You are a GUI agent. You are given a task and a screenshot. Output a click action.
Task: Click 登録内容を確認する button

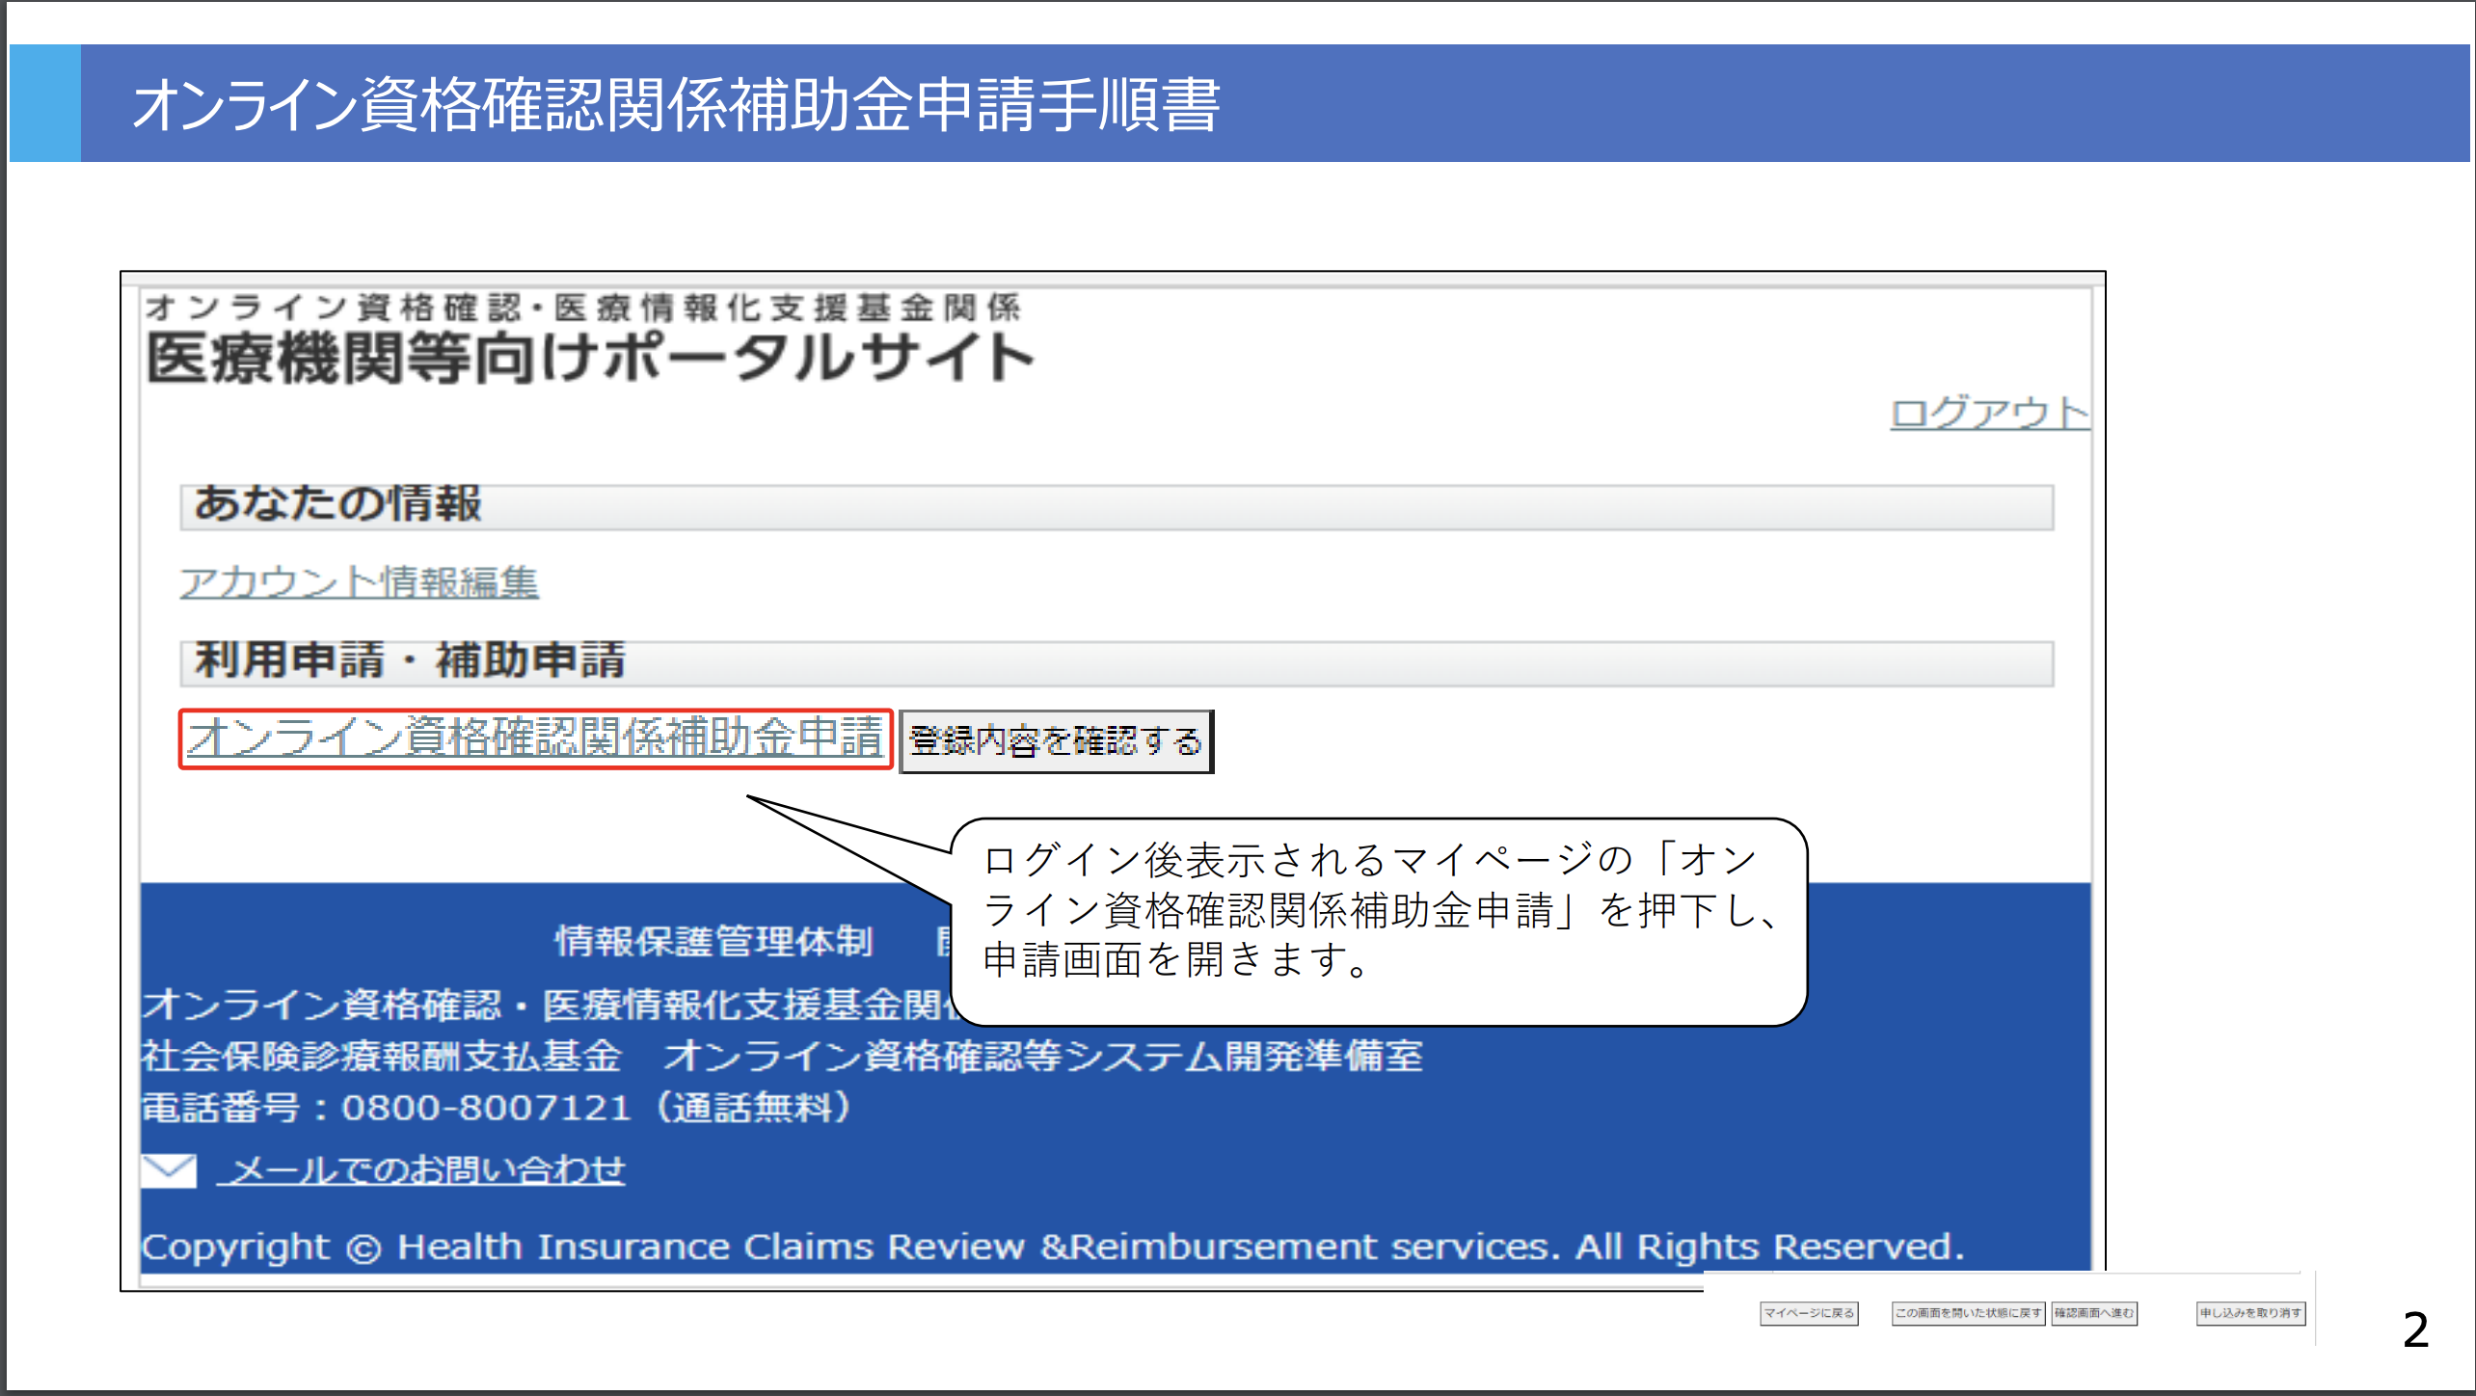(x=1056, y=740)
